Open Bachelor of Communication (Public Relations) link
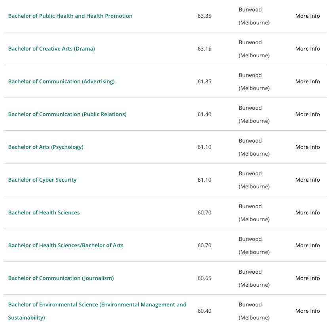 [x=67, y=114]
